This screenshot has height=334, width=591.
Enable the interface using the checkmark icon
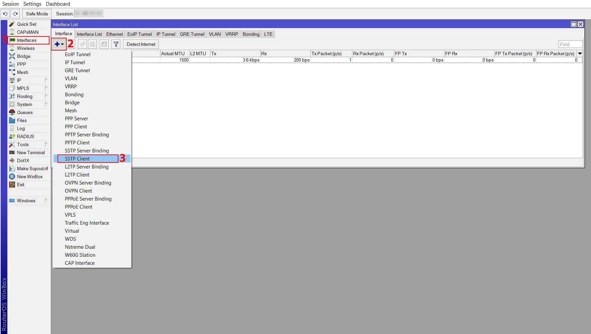click(x=82, y=44)
